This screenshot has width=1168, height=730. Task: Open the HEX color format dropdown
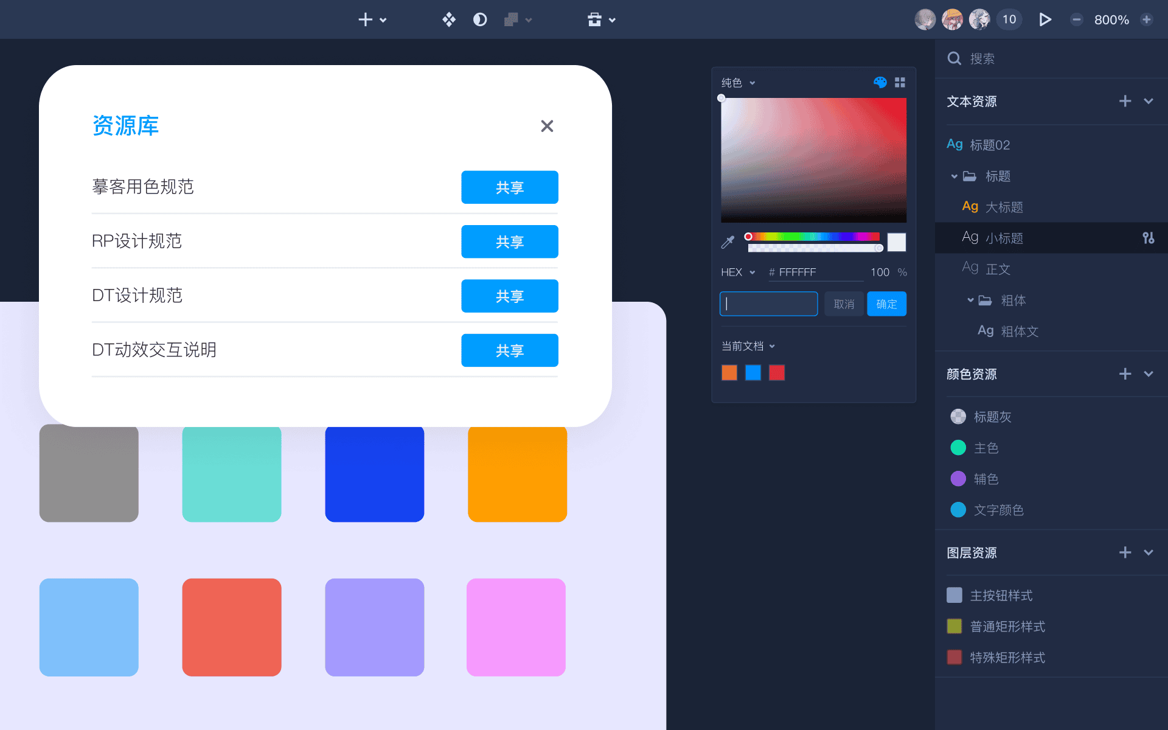click(738, 272)
